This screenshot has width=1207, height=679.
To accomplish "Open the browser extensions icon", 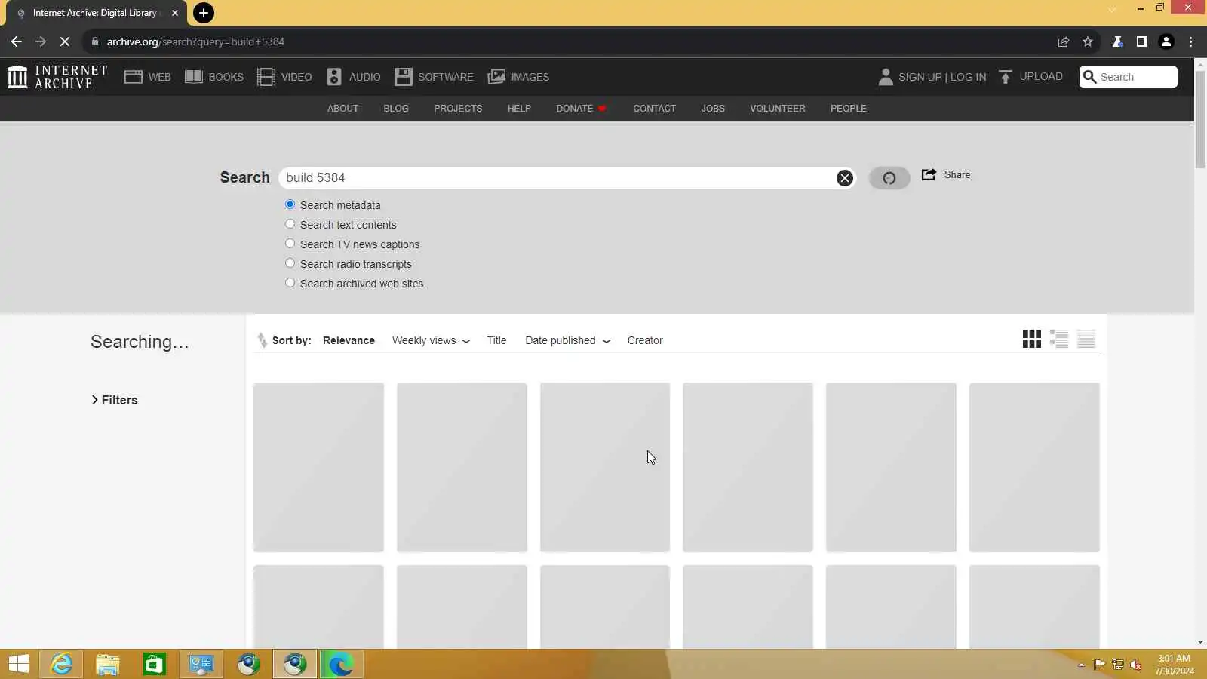I will (1118, 41).
